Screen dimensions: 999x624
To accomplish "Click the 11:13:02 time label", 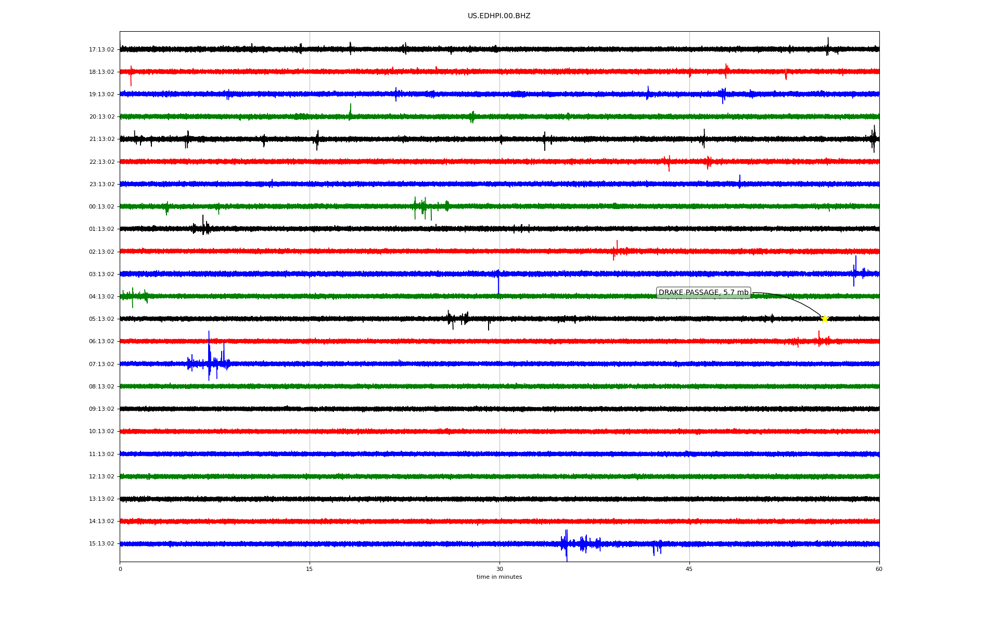I will pos(101,454).
